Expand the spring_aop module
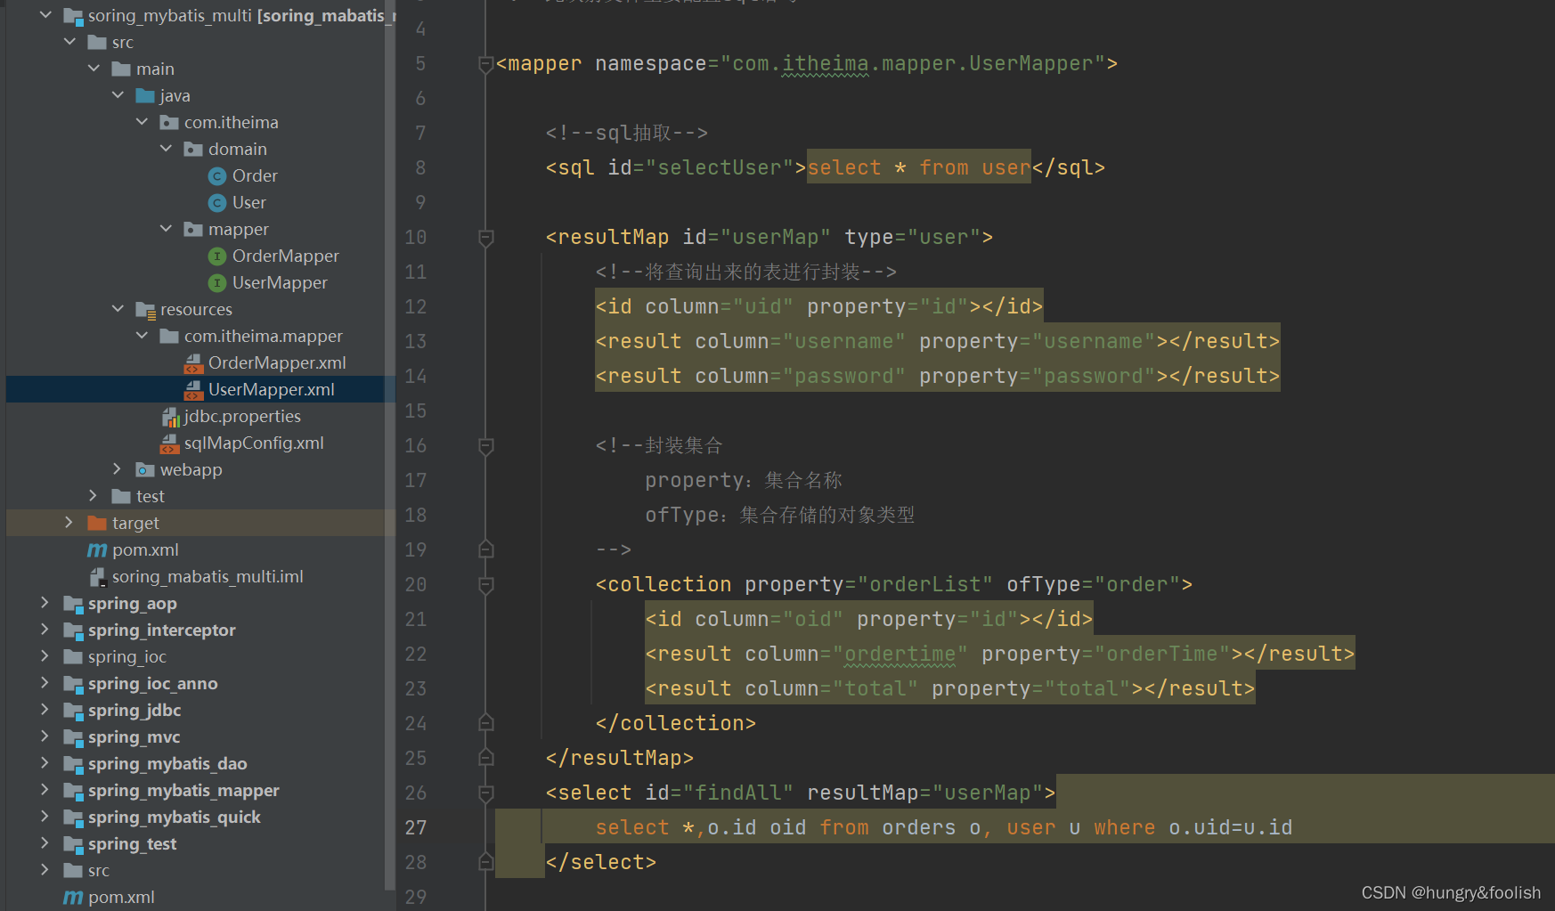Image resolution: width=1555 pixels, height=911 pixels. [x=45, y=602]
